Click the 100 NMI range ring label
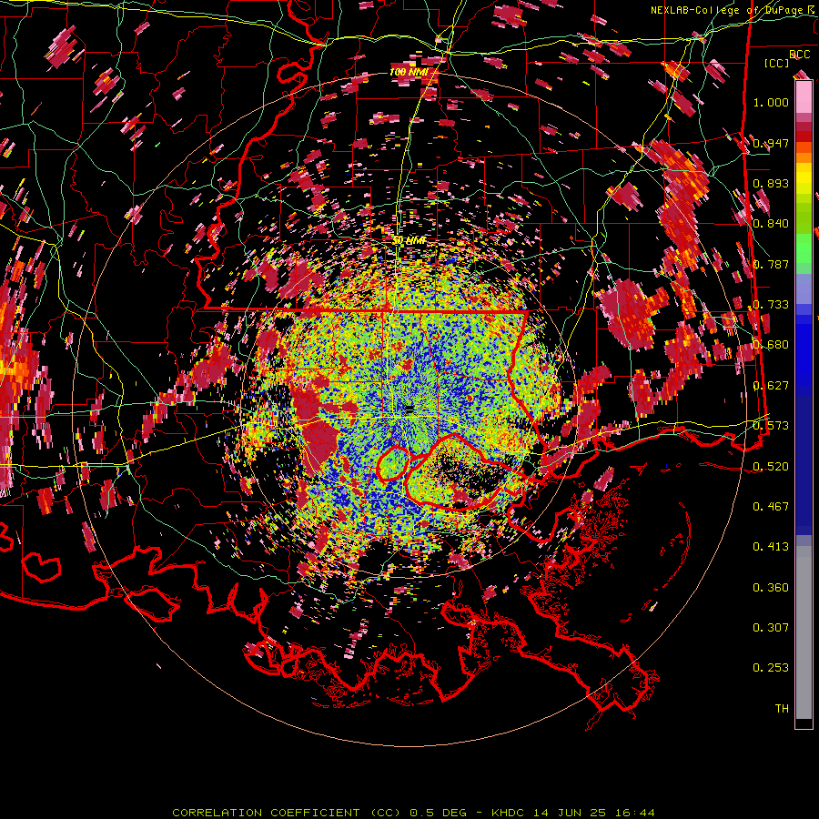The image size is (819, 819). point(409,72)
